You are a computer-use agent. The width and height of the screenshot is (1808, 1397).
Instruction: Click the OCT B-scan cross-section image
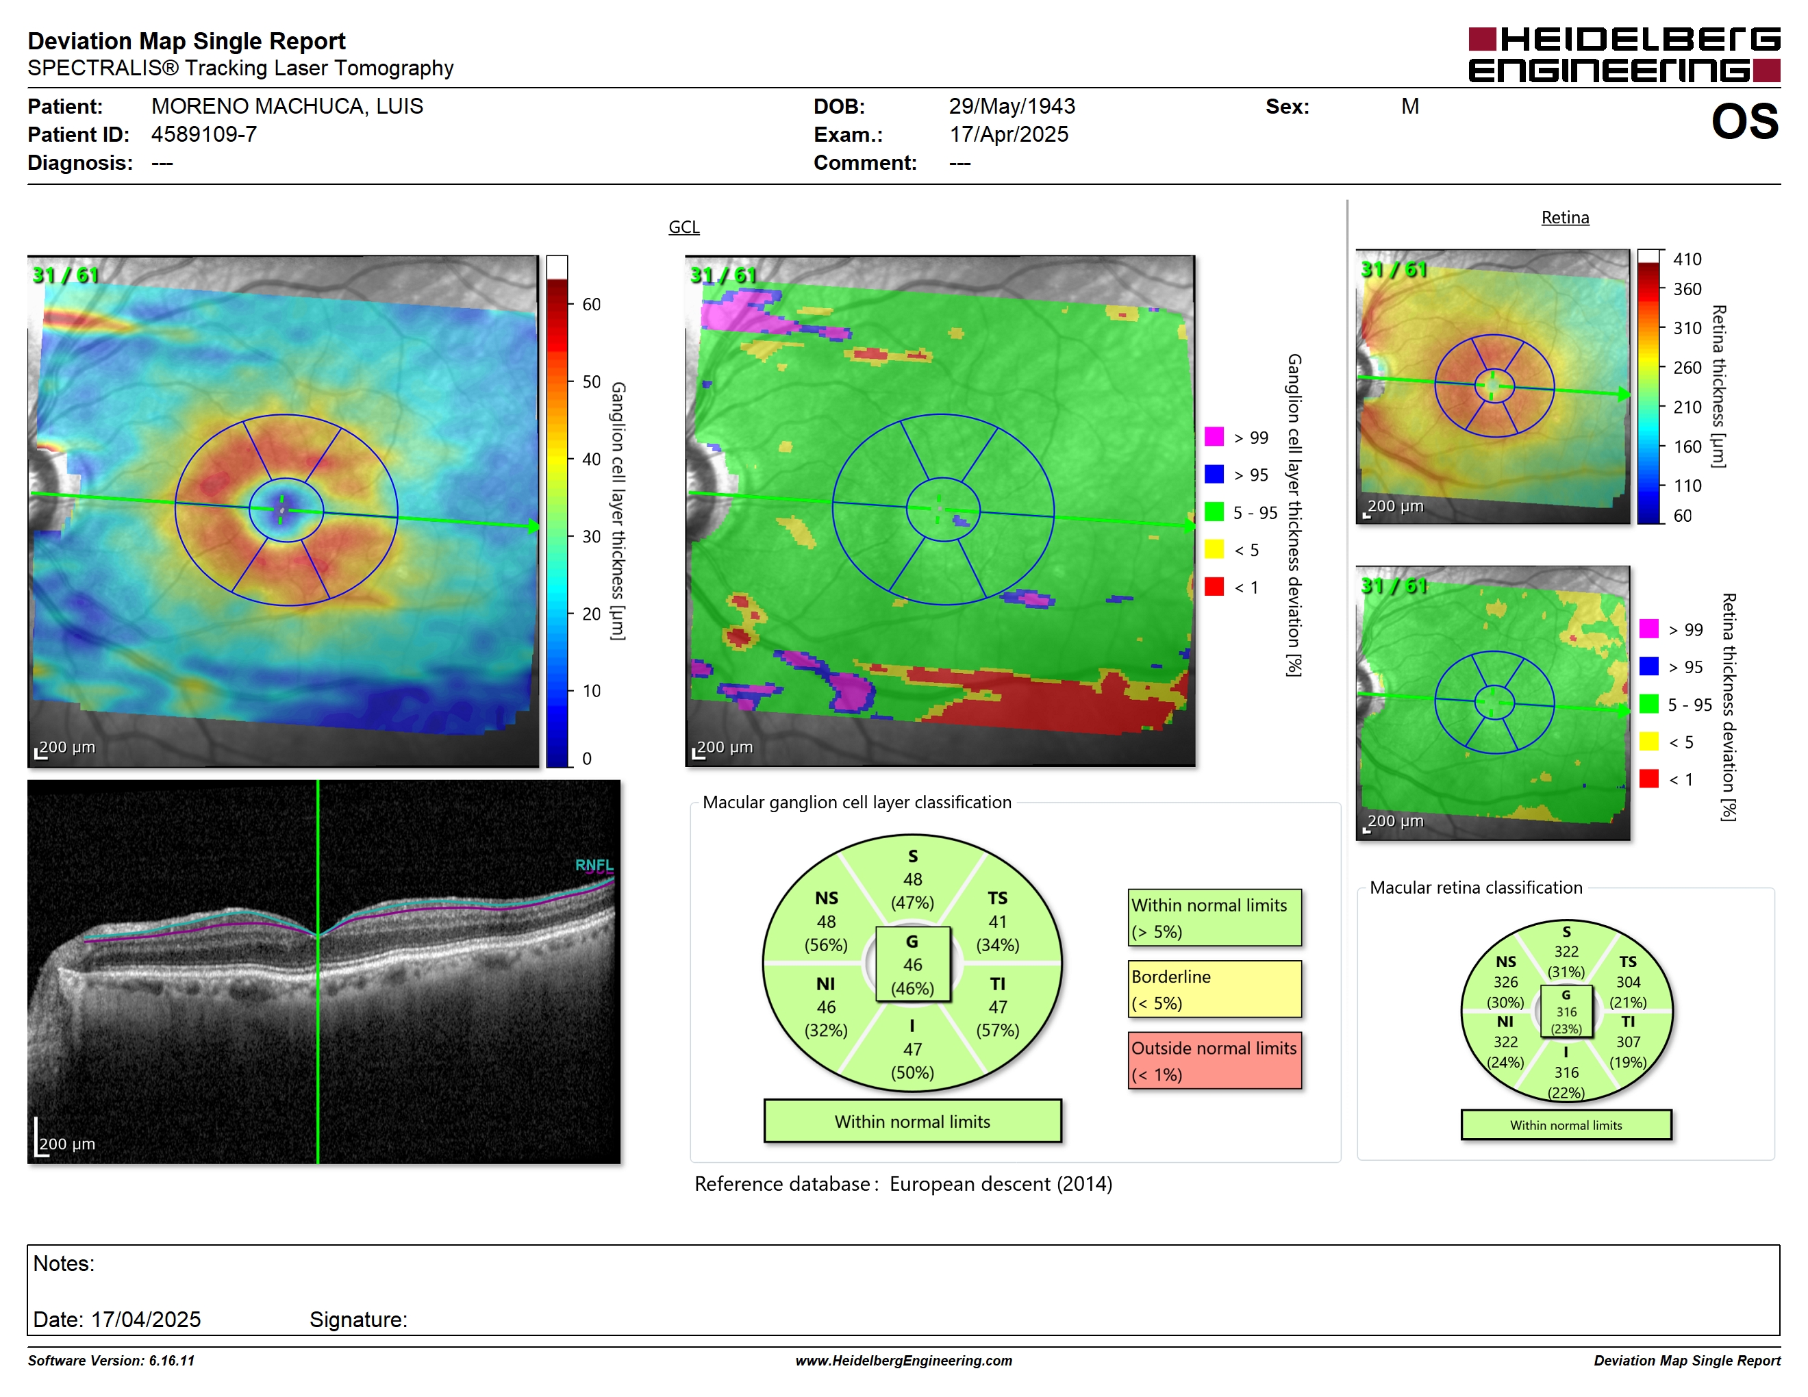(324, 972)
